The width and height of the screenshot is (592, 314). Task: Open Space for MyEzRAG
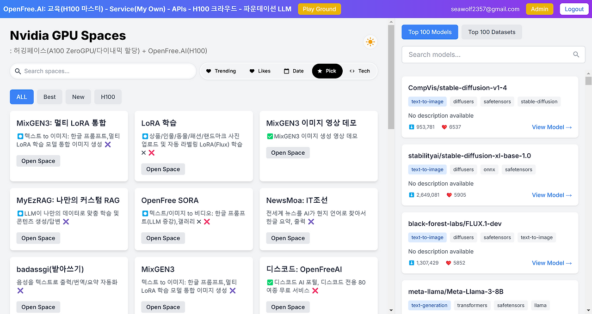click(x=38, y=238)
